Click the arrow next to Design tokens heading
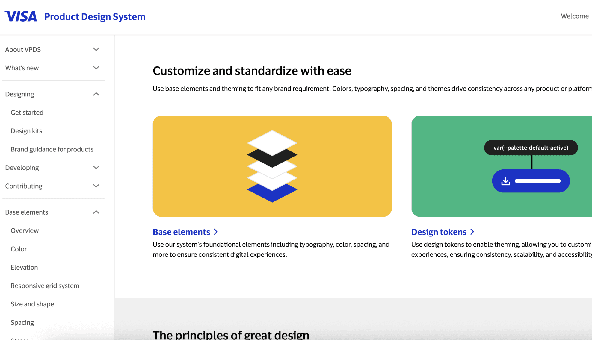This screenshot has width=592, height=340. [x=472, y=232]
